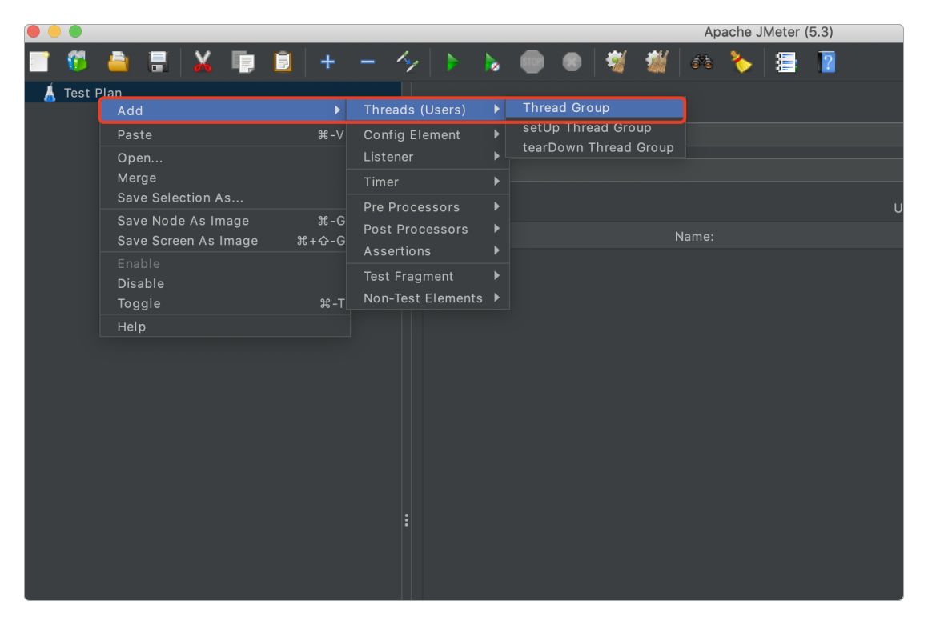The height and width of the screenshot is (625, 928).
Task: Click the New test plan icon
Action: (40, 62)
